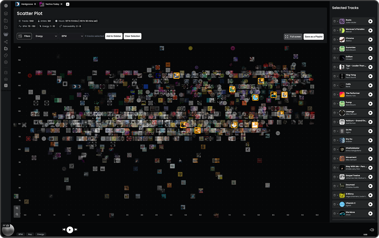379x238 pixels.
Task: Click the plus square icon in sidebar
Action: coord(6,86)
